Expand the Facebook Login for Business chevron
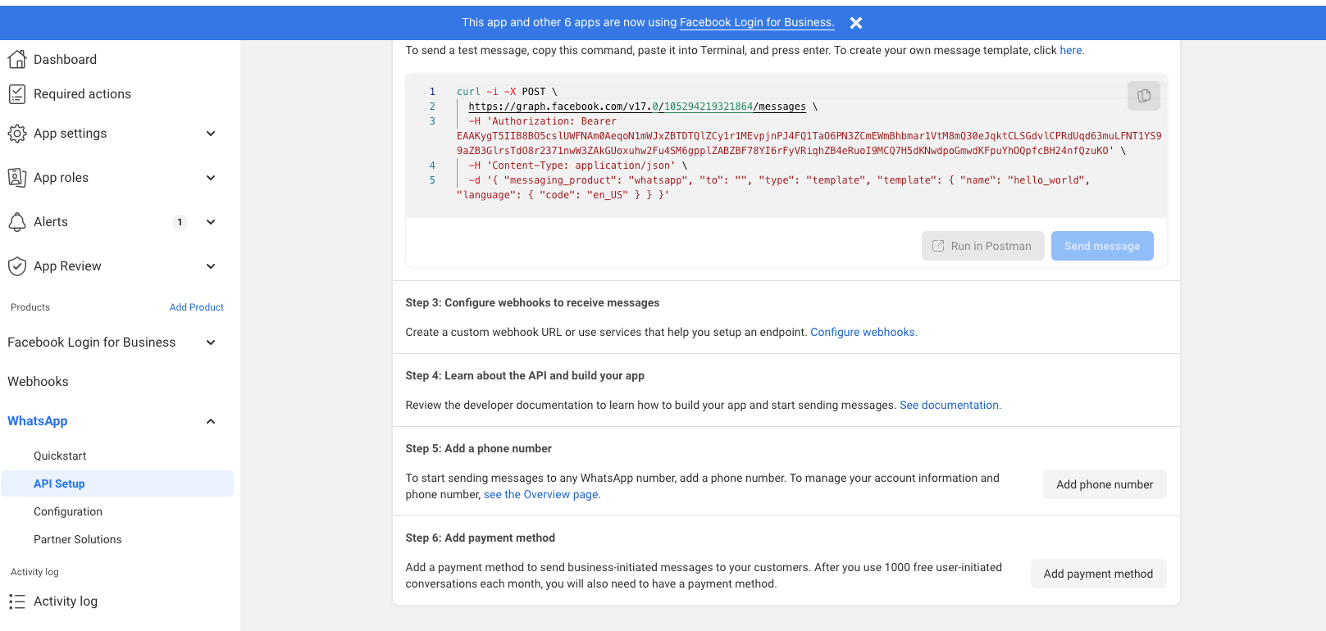This screenshot has width=1326, height=631. point(211,343)
